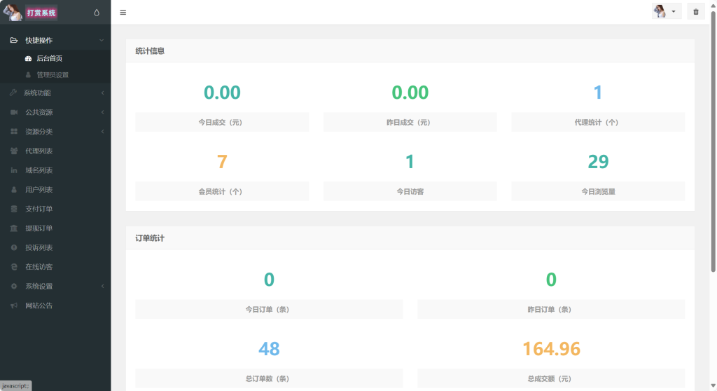The image size is (717, 391).
Task: Click the 资源分类 grid icon
Action: point(14,132)
